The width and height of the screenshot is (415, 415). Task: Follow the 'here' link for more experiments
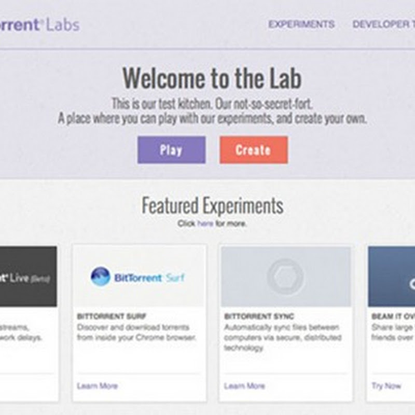point(205,224)
